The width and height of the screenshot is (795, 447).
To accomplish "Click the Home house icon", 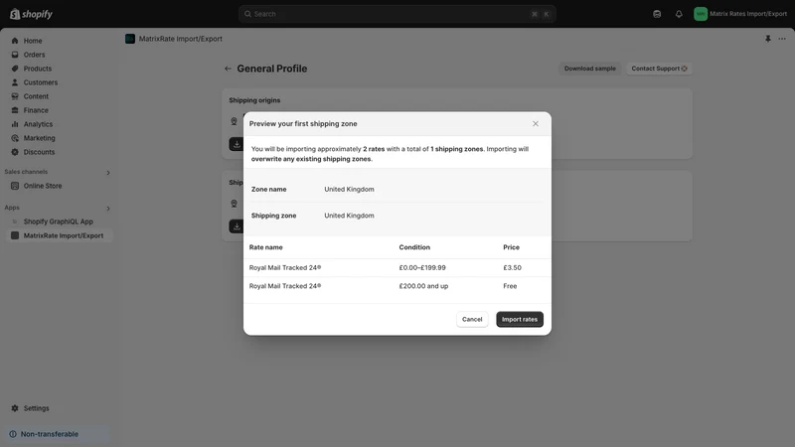I will click(x=15, y=41).
